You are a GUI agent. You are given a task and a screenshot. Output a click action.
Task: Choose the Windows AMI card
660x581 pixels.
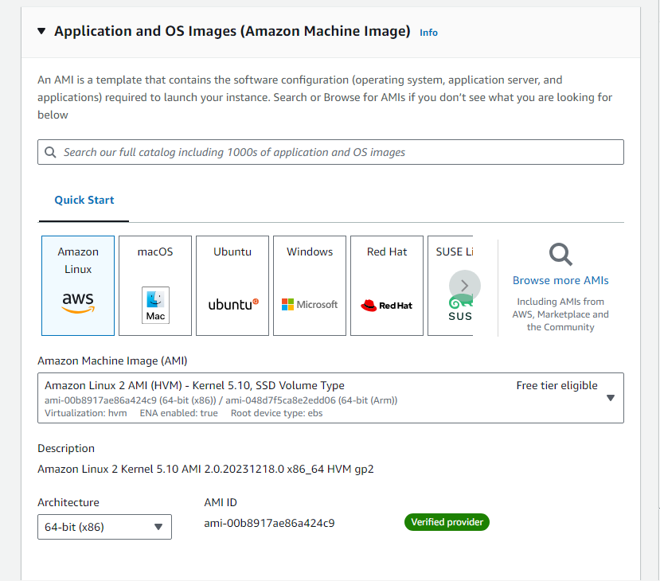[x=310, y=286]
